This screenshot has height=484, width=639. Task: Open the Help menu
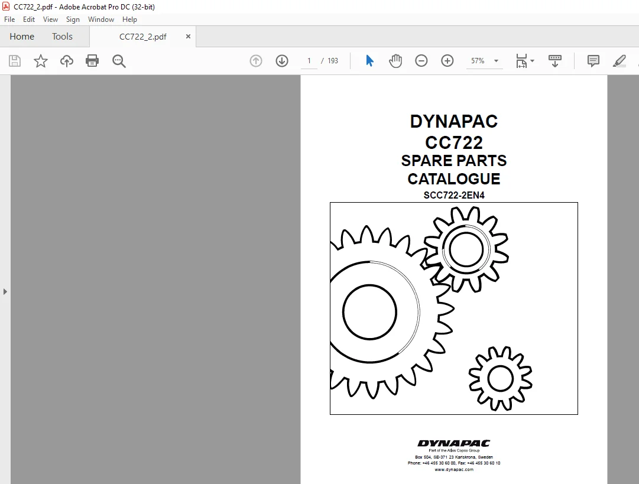(129, 19)
